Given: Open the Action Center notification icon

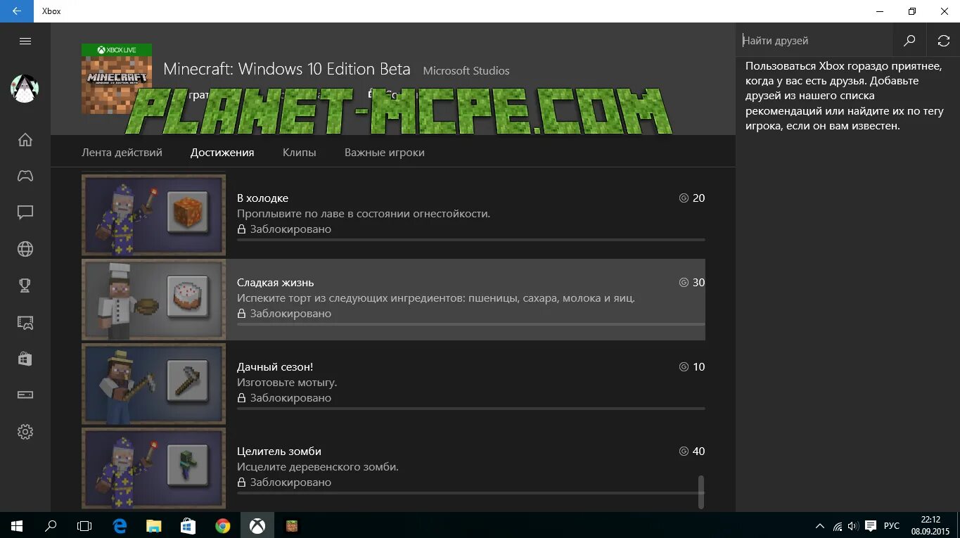Looking at the screenshot, I should 871,525.
